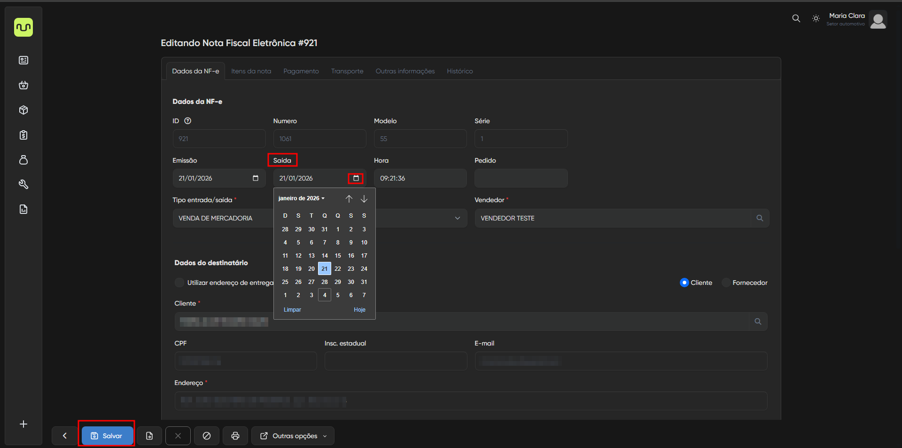902x448 pixels.
Task: Click the Pedido input field
Action: [521, 178]
